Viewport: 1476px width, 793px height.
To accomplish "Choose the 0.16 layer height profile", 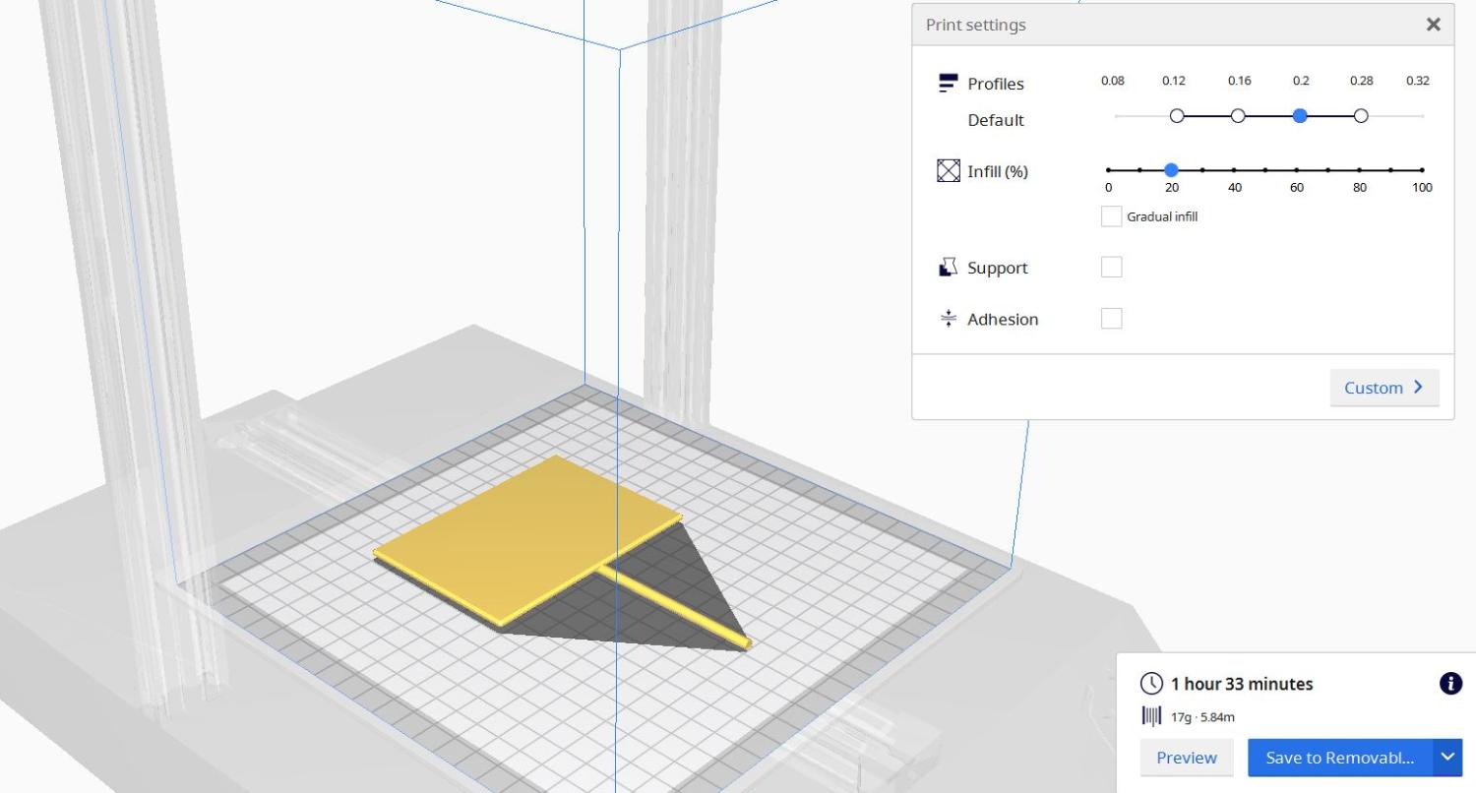I will [1238, 116].
